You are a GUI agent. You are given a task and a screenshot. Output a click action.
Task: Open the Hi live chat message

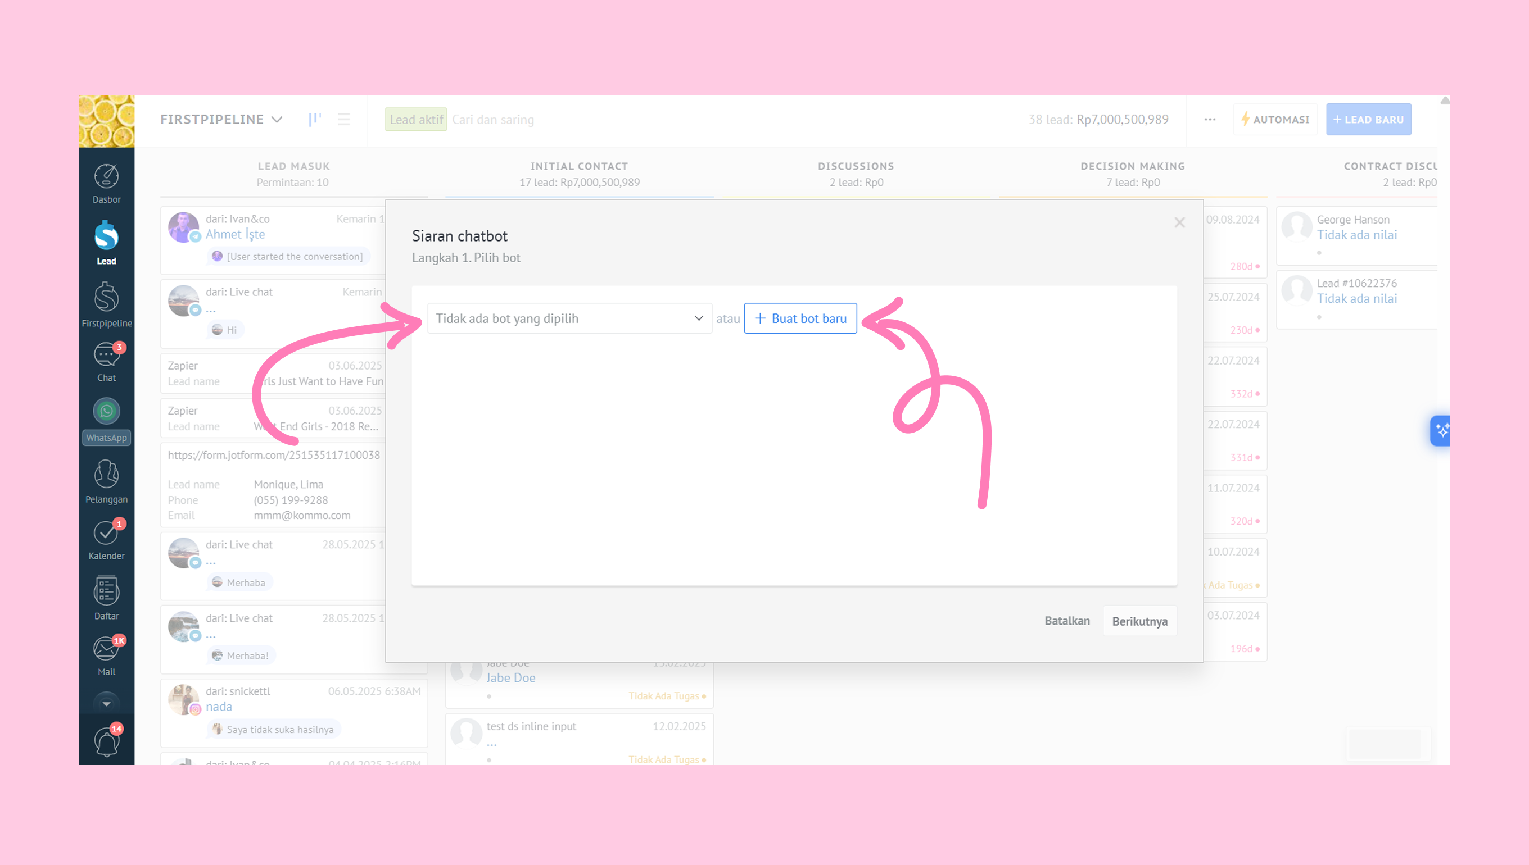click(x=225, y=330)
